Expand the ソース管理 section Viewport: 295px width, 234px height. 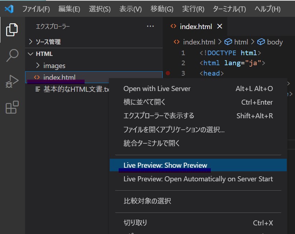48,42
